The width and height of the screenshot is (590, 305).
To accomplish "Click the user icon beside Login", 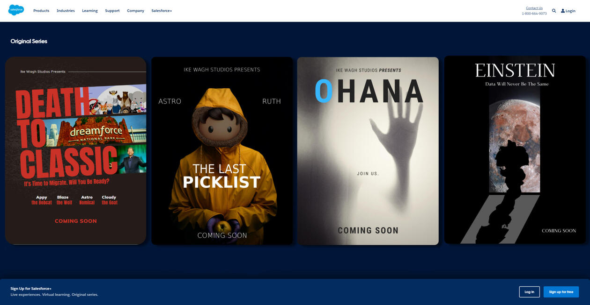I will 563,11.
